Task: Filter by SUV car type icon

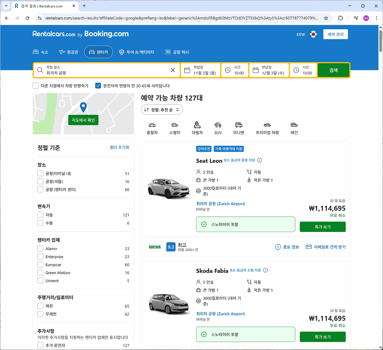Action: coord(218,128)
